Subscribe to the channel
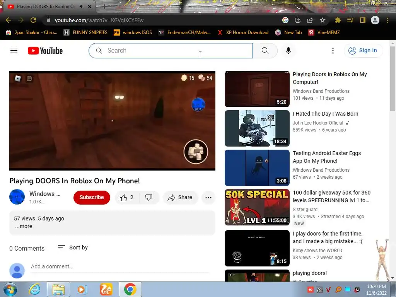The height and width of the screenshot is (297, 396). click(92, 197)
